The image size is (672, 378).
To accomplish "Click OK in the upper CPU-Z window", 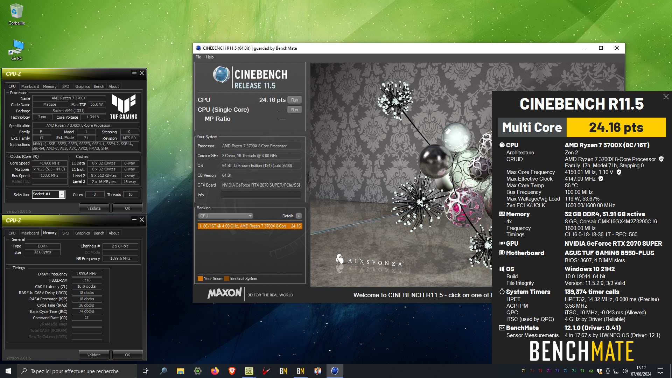I will point(127,208).
